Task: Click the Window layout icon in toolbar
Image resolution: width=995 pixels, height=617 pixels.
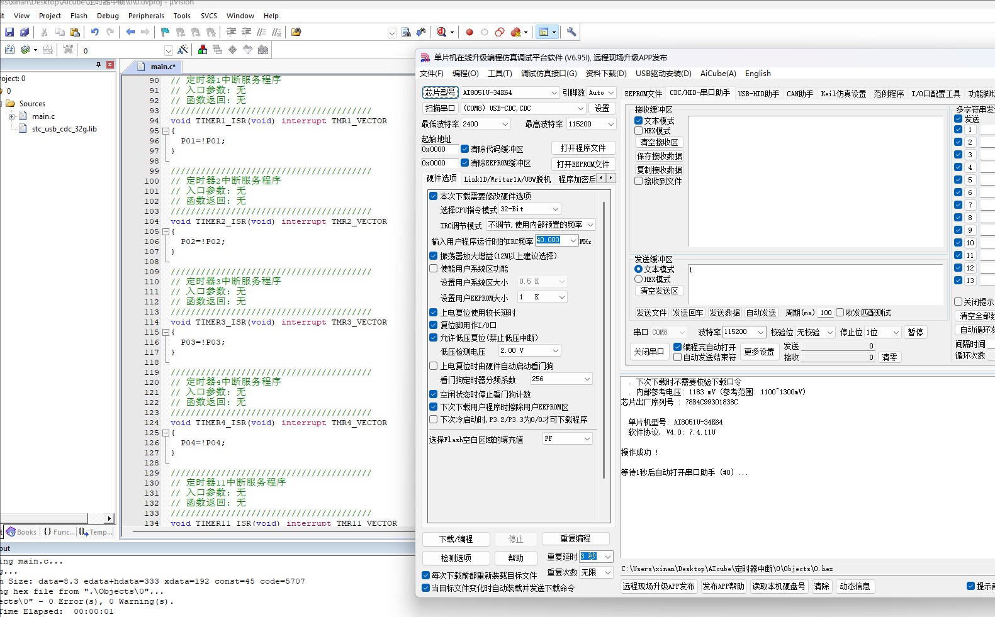Action: click(544, 32)
